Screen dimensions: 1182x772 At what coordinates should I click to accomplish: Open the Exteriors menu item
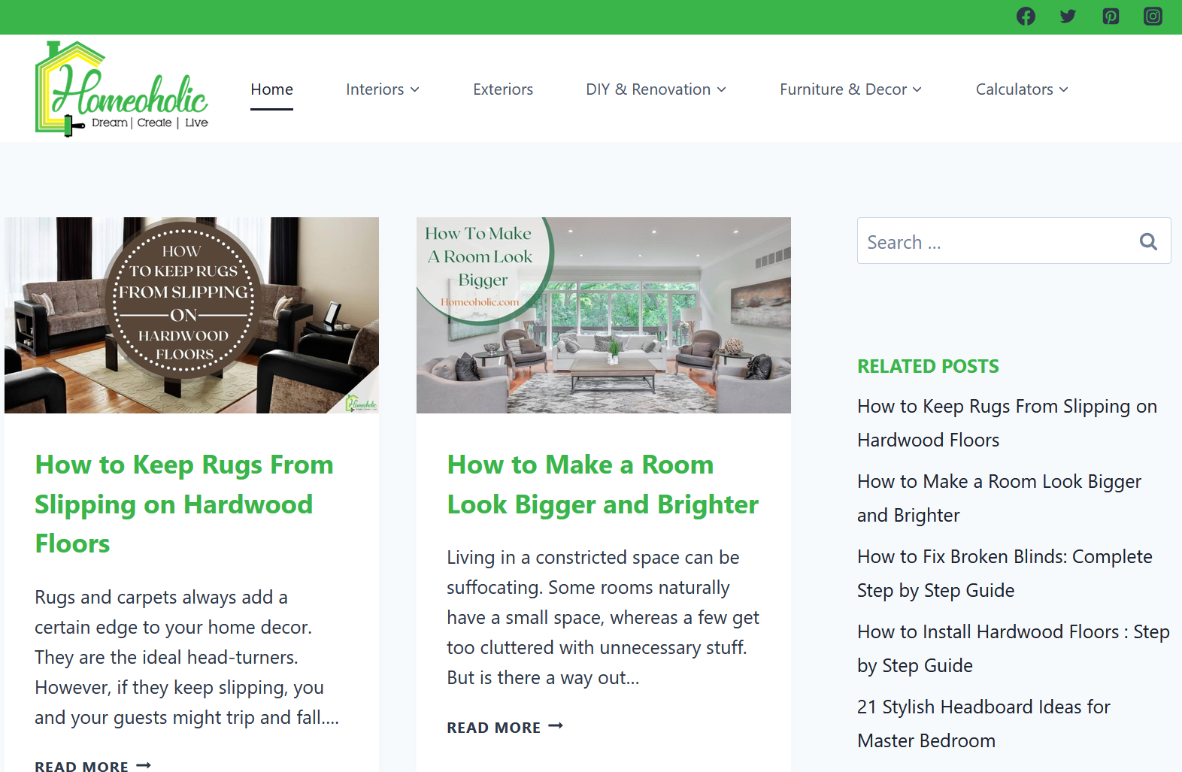click(503, 89)
